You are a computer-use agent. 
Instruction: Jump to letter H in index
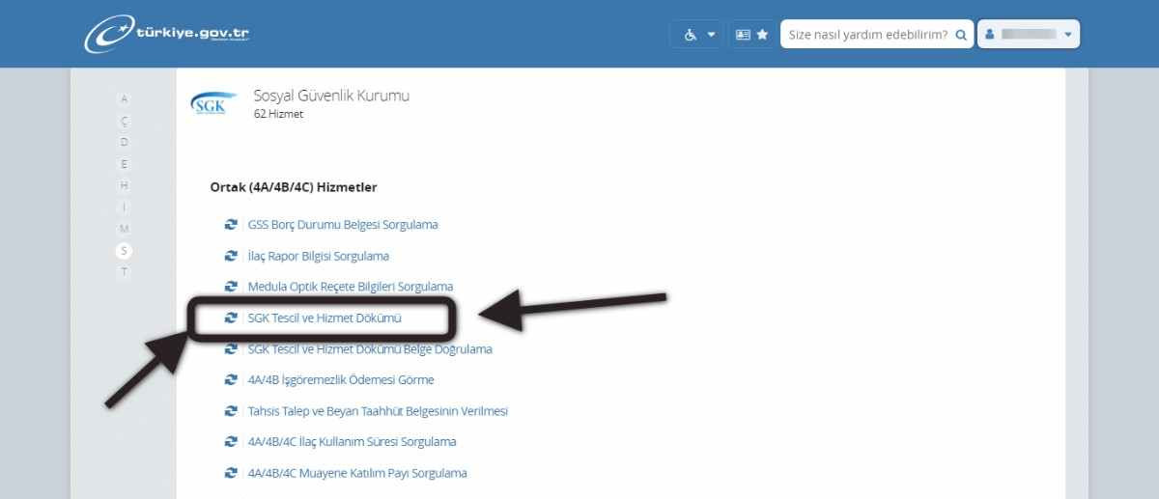[124, 185]
